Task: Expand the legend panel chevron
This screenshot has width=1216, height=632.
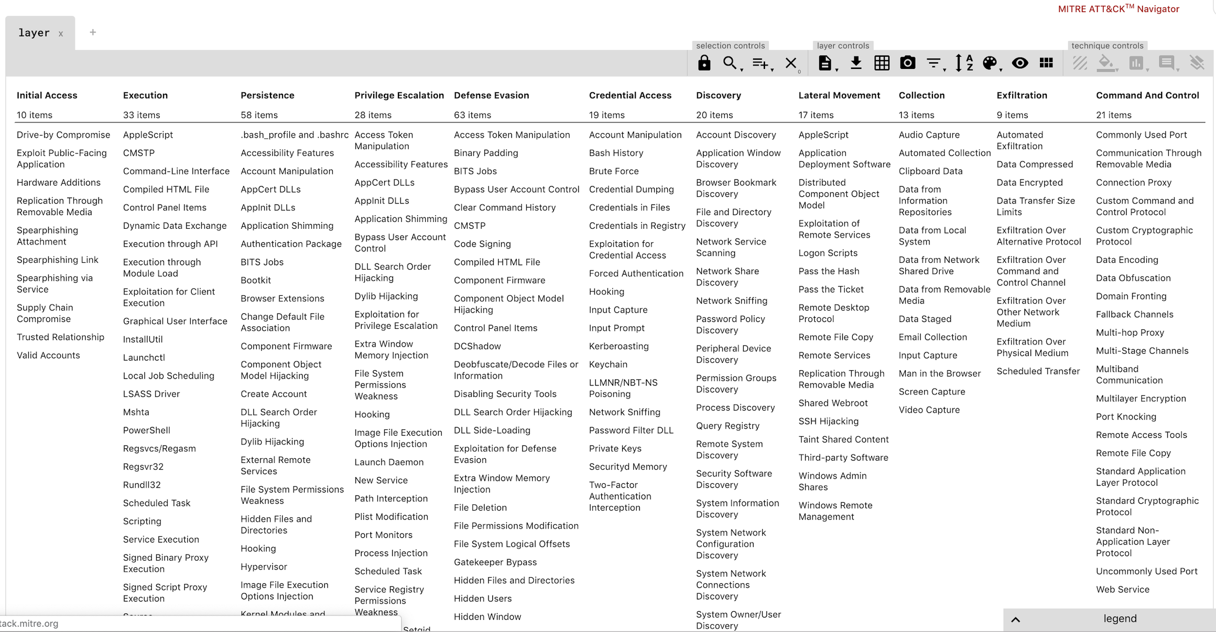Action: 1016,619
